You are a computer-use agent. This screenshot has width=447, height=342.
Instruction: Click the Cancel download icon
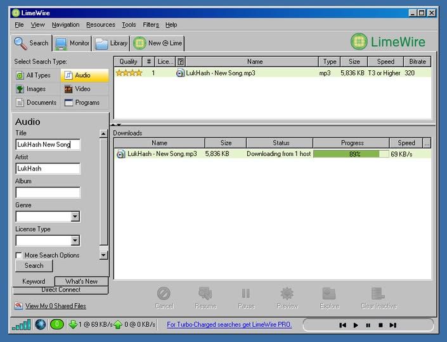(164, 294)
